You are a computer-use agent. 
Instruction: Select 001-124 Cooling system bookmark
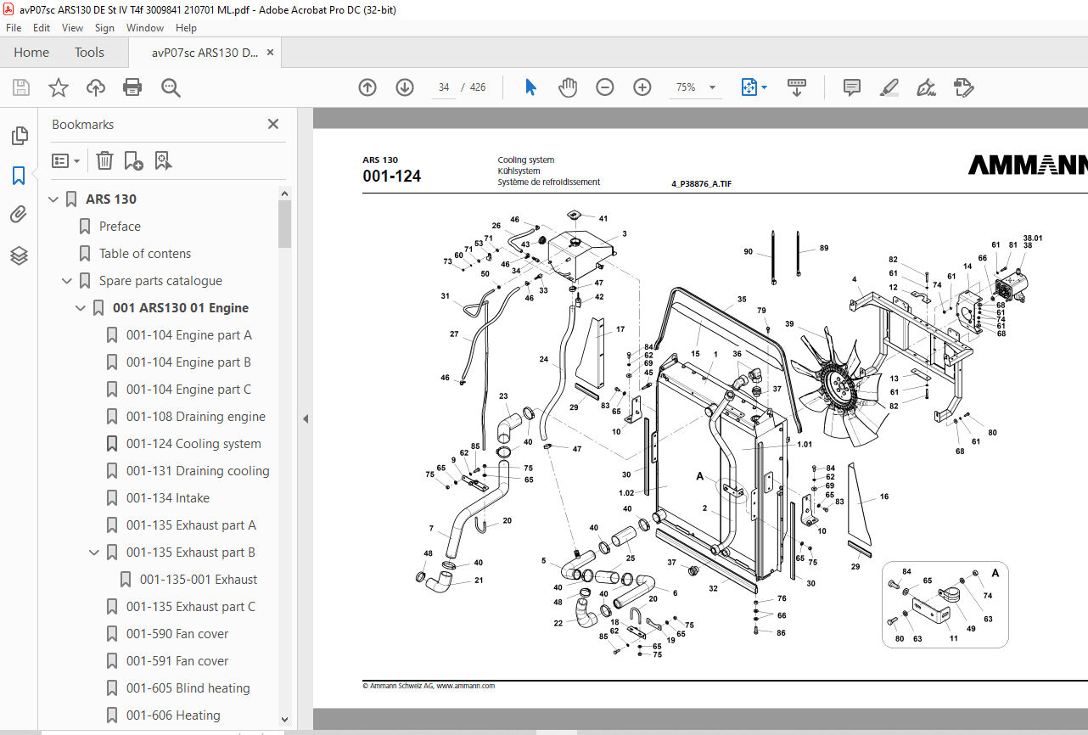(193, 444)
